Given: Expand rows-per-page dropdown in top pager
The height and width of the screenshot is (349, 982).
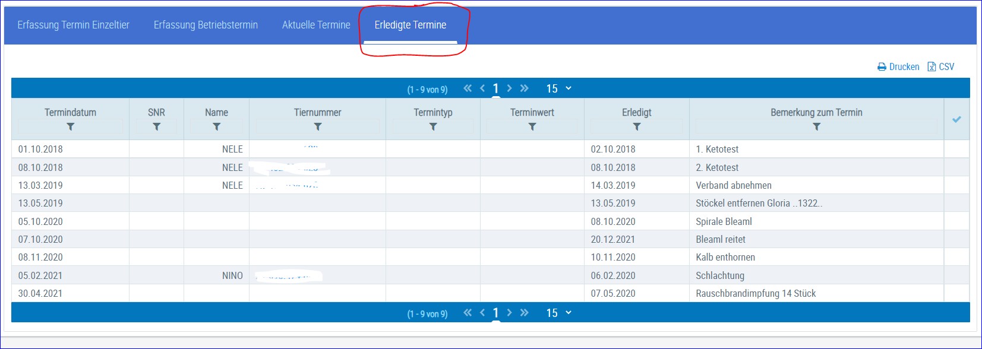Looking at the screenshot, I should [559, 88].
